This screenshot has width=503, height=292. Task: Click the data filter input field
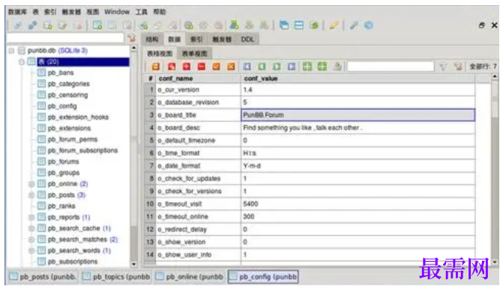pos(391,67)
